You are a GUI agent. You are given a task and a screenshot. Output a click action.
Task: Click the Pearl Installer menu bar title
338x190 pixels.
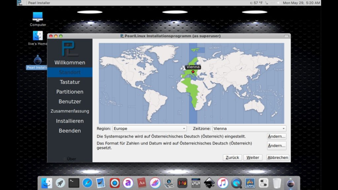39,3
